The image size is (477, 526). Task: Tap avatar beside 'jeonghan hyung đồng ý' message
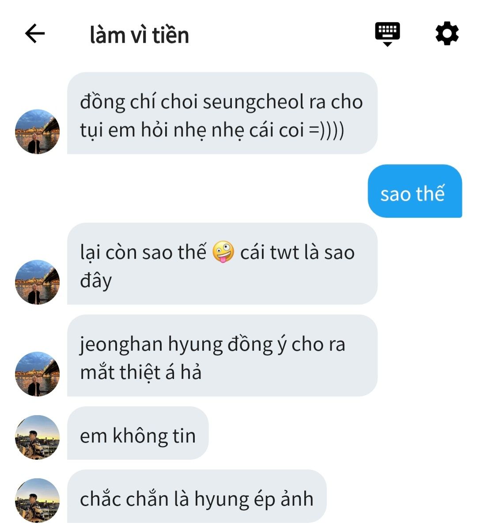coord(37,374)
